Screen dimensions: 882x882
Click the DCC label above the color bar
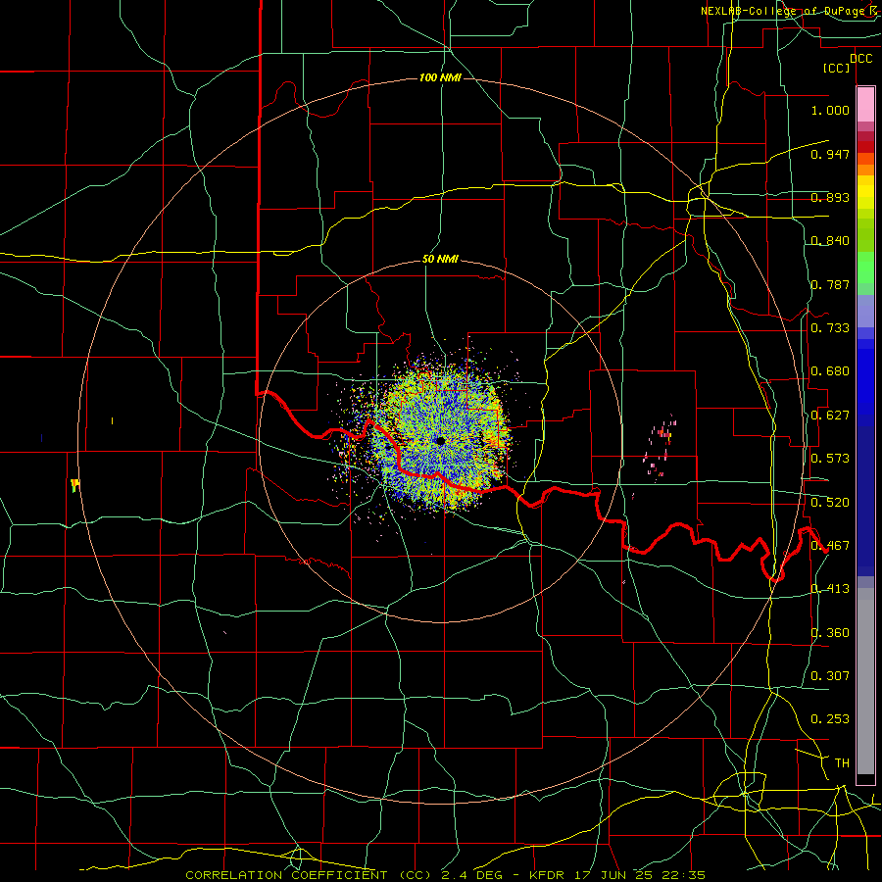click(860, 59)
